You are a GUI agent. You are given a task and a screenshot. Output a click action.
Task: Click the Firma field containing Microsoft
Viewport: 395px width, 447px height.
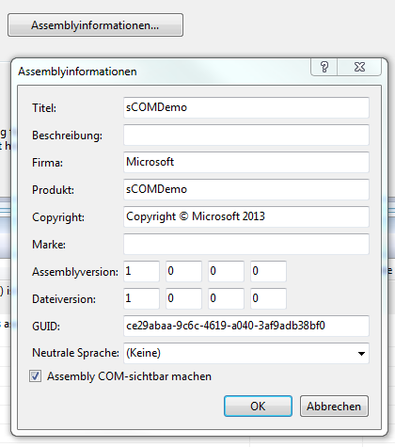click(246, 162)
